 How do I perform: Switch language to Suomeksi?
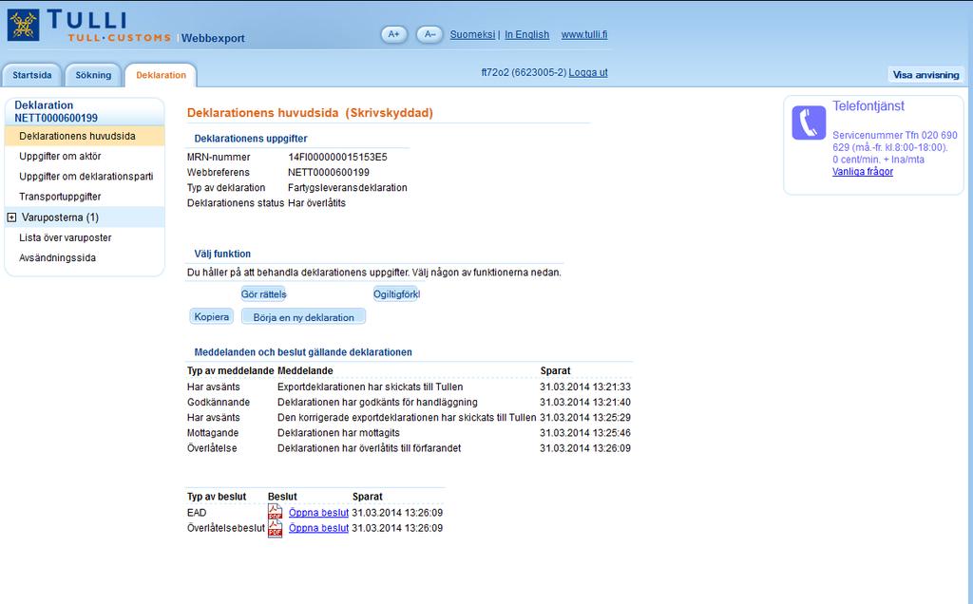(x=472, y=35)
